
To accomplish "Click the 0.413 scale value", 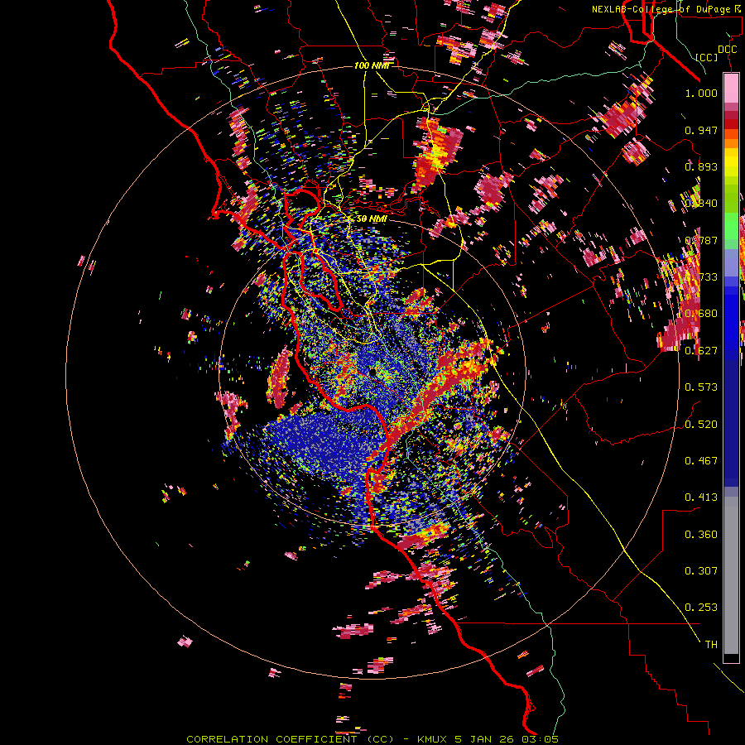I will click(x=701, y=497).
